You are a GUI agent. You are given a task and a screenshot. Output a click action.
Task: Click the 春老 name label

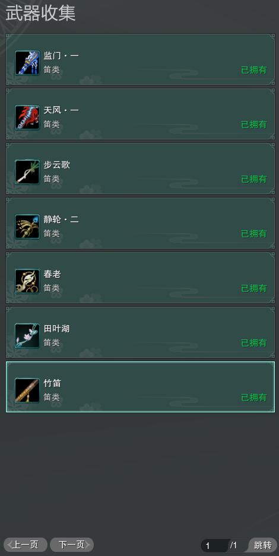pyautogui.click(x=52, y=274)
